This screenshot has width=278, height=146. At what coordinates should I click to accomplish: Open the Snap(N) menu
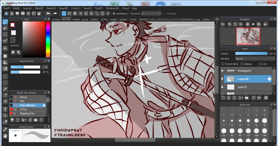coord(63,8)
